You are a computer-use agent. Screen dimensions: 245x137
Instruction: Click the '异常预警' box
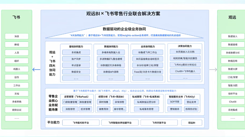pyautogui.click(x=119, y=102)
